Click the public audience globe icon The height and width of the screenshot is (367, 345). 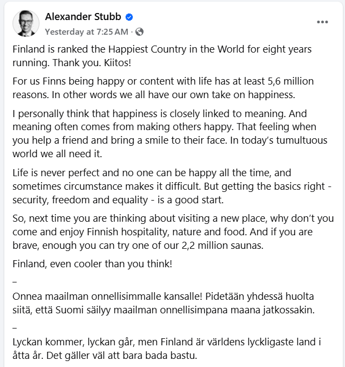pyautogui.click(x=140, y=31)
